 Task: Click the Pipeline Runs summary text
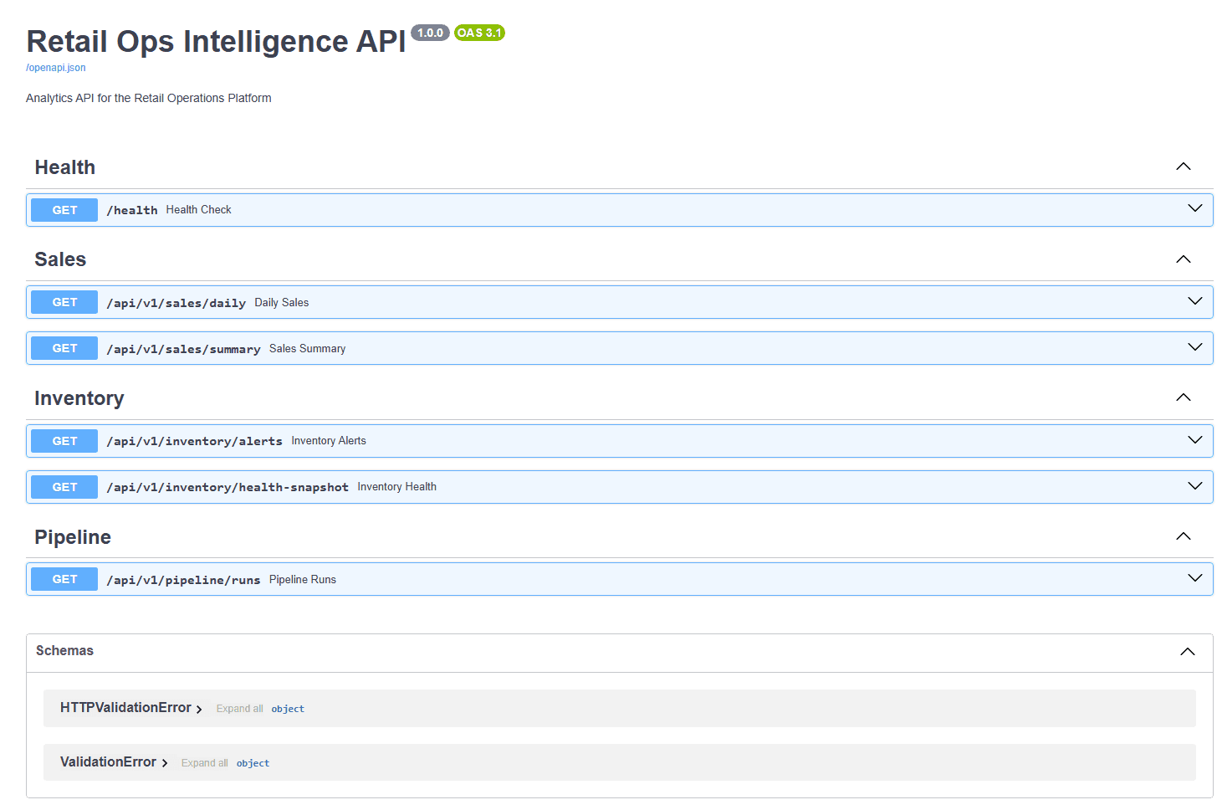point(303,580)
